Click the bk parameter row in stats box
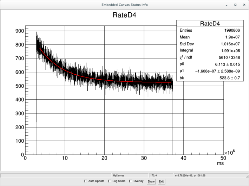Screen dimensions: 249x186 (x=210, y=77)
